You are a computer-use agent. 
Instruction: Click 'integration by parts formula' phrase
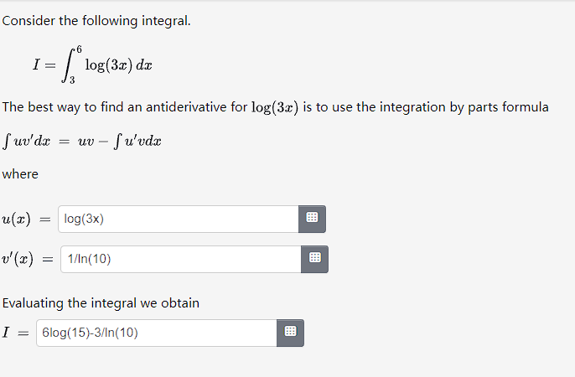pos(464,107)
